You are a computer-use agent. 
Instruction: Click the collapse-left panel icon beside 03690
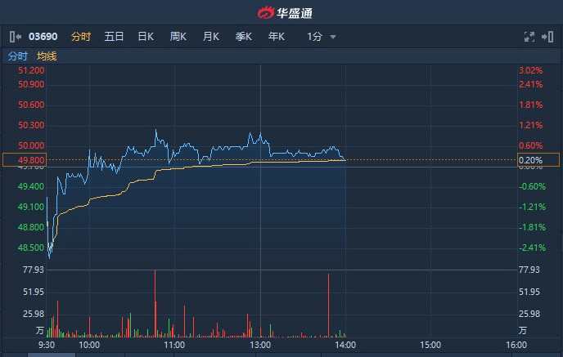[15, 37]
